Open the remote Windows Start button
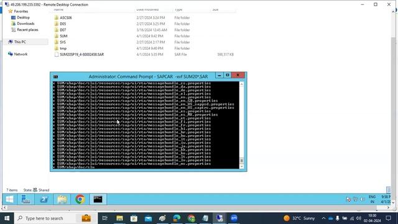This screenshot has height=224, width=398. coord(10,199)
